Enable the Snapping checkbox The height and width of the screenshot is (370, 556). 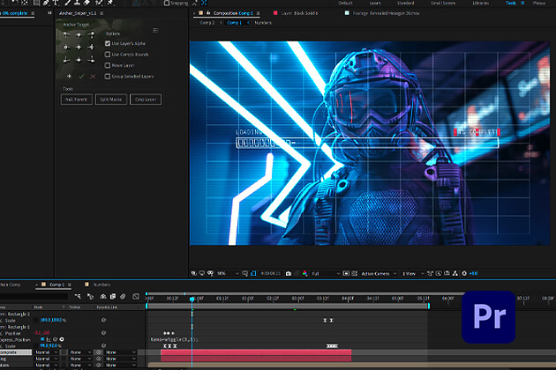[167, 3]
